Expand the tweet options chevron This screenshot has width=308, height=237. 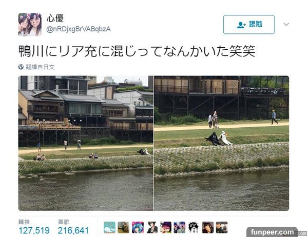(286, 24)
